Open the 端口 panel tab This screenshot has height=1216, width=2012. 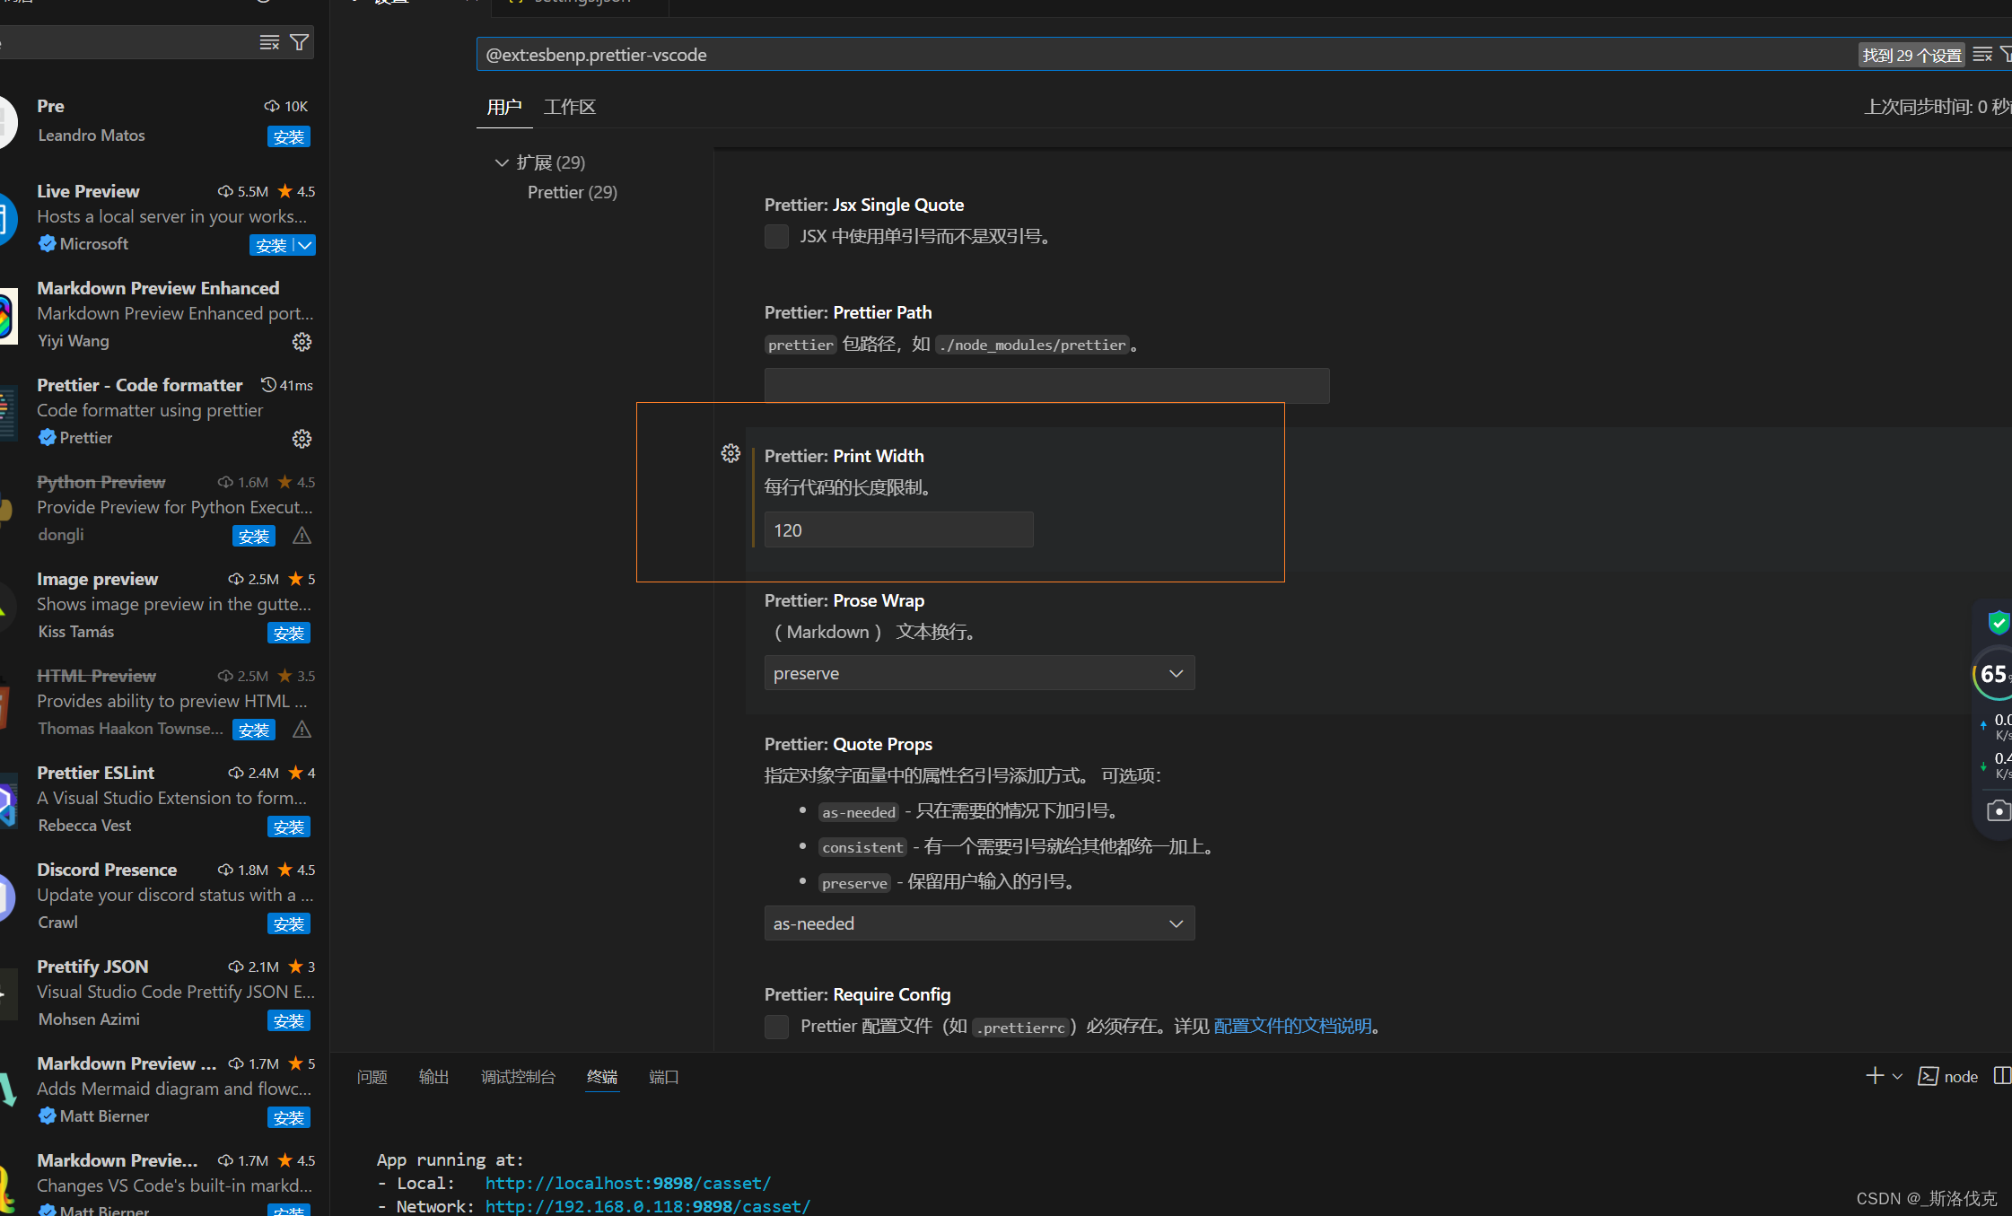[x=663, y=1076]
